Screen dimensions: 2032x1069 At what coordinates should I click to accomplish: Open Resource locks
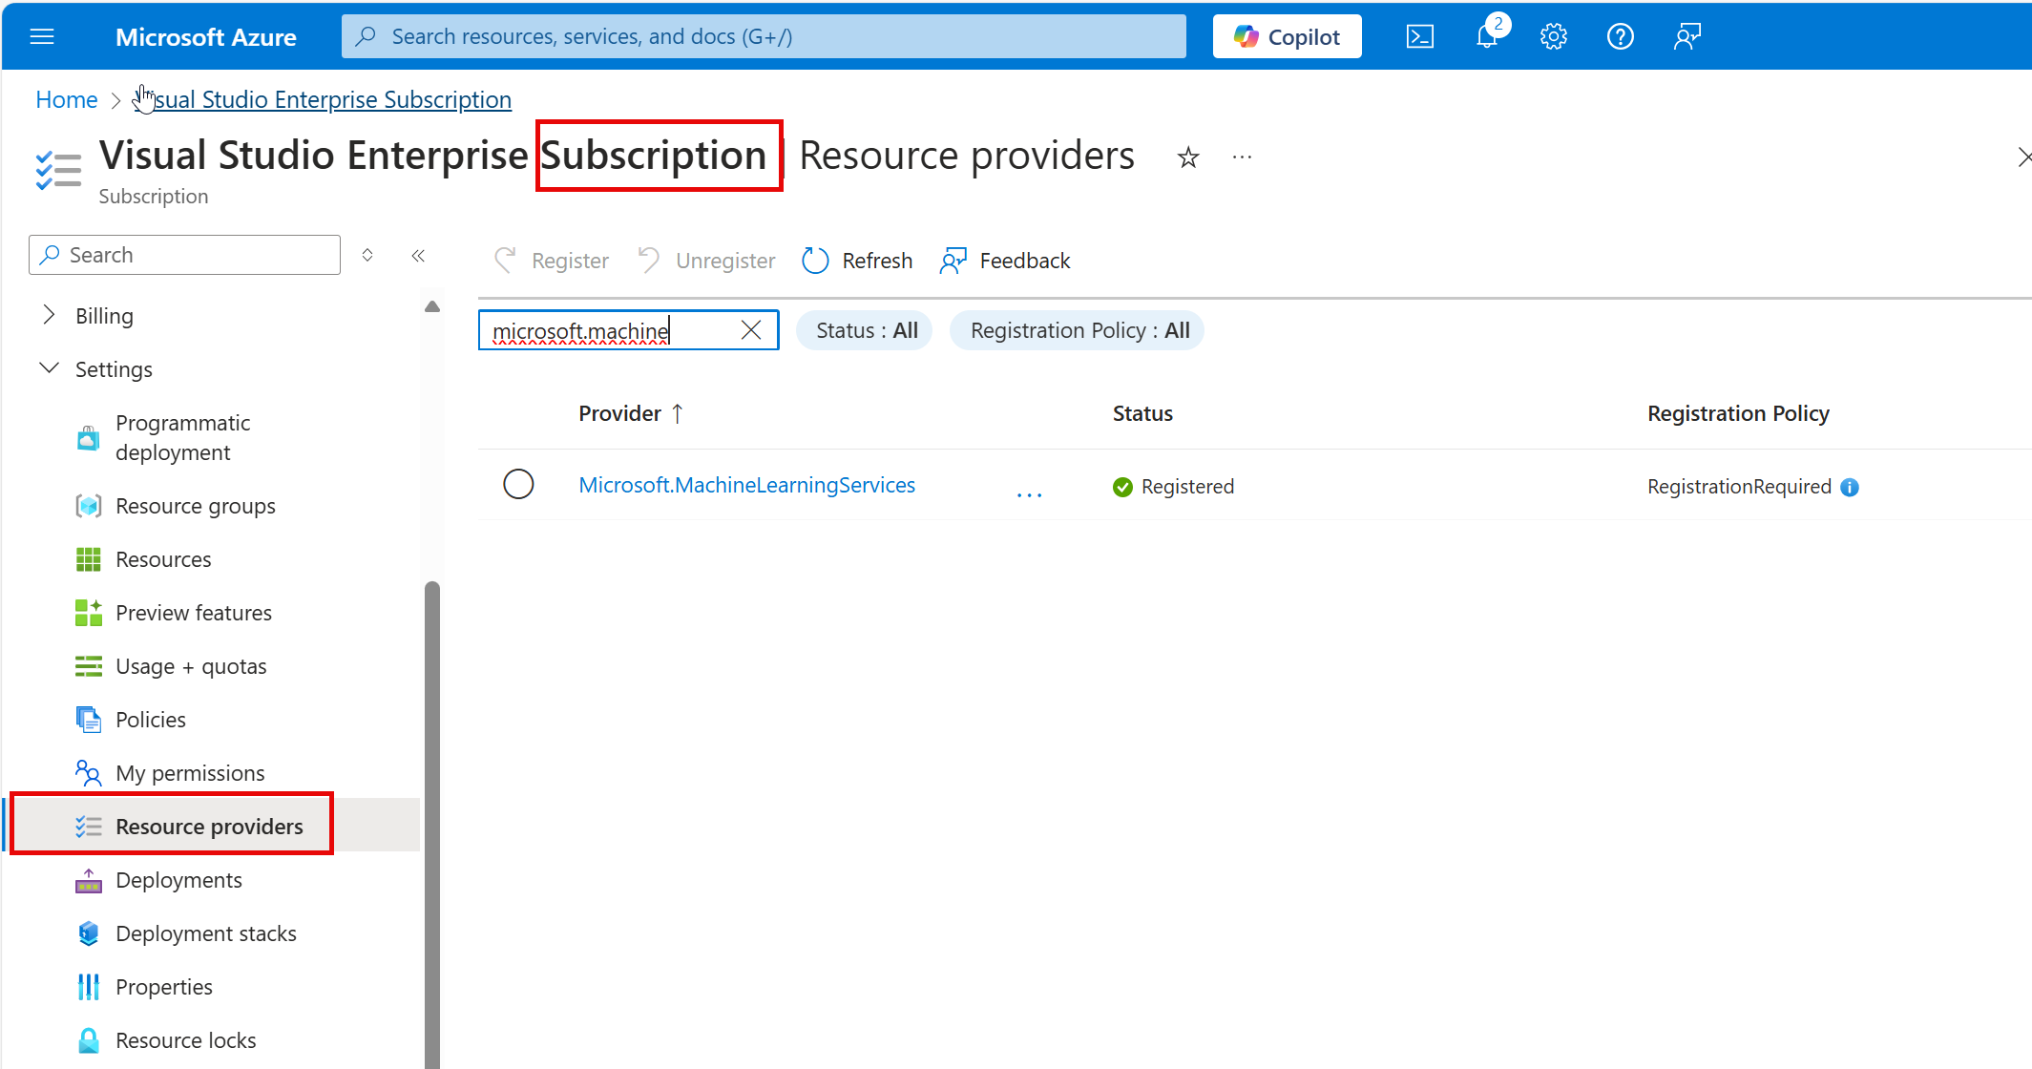[x=186, y=1040]
